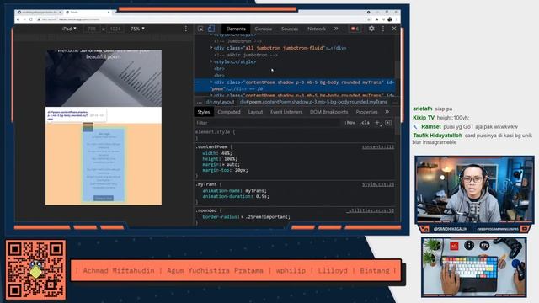Viewport: 539px width, 303px height.
Task: Click the browser back arrow button
Action: pyautogui.click(x=19, y=19)
